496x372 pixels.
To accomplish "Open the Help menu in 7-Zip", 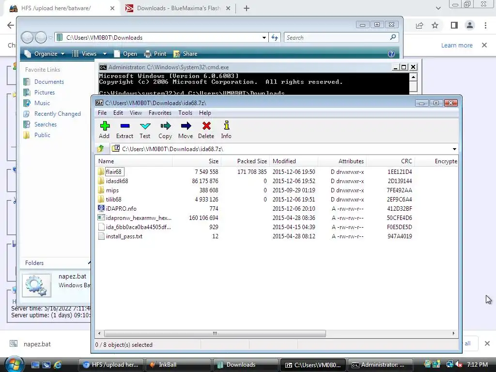I will (x=205, y=113).
